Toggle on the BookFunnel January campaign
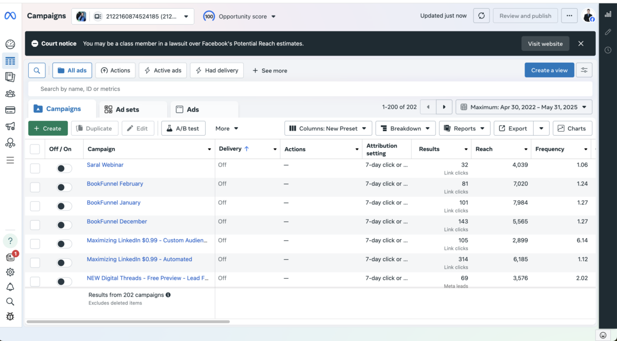This screenshot has height=341, width=617. click(x=64, y=206)
